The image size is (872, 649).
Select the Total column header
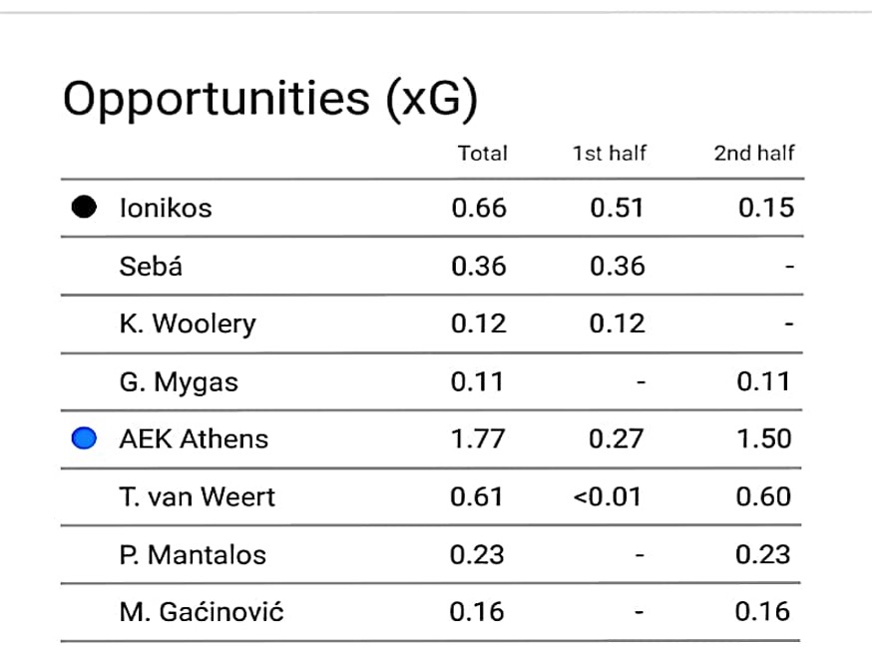[x=482, y=154]
